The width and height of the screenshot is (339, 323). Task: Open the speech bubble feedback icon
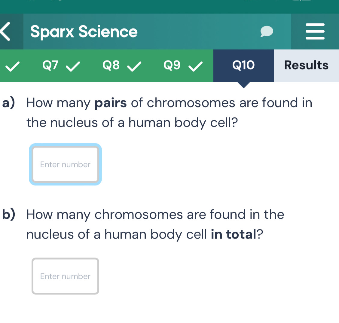tap(267, 32)
